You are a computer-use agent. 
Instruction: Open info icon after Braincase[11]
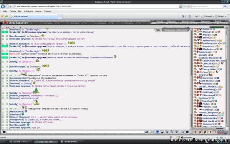click(x=215, y=52)
